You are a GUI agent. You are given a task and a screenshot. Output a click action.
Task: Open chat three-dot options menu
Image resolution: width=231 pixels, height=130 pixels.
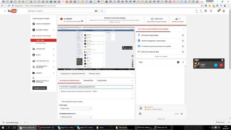click(183, 62)
